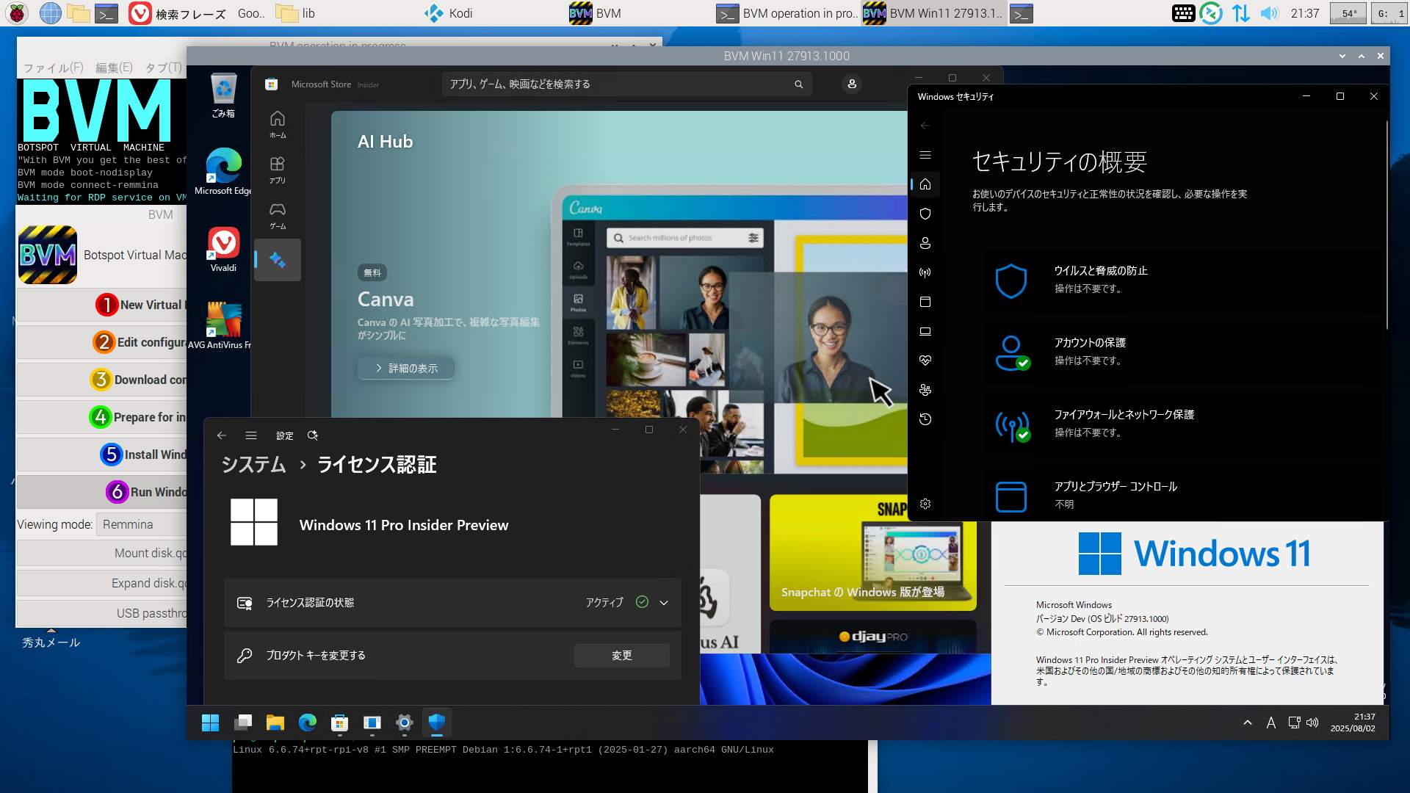Open File Explorer from Windows taskbar
Viewport: 1410px width, 793px height.
point(275,723)
